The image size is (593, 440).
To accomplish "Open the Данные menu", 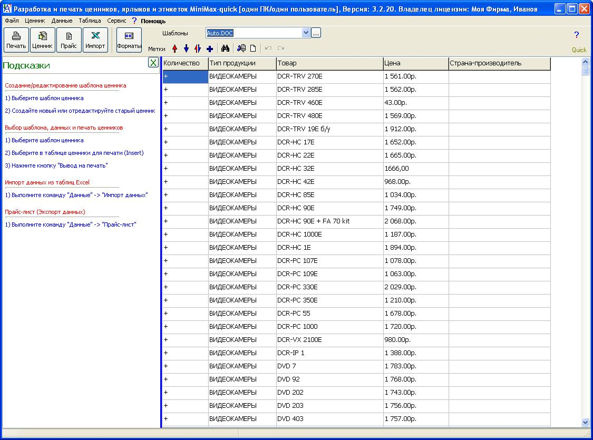I will pyautogui.click(x=62, y=21).
